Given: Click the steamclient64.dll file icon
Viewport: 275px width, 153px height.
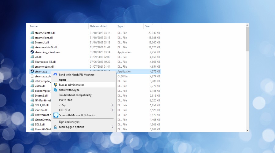Looking at the screenshot, I should tap(32, 33).
